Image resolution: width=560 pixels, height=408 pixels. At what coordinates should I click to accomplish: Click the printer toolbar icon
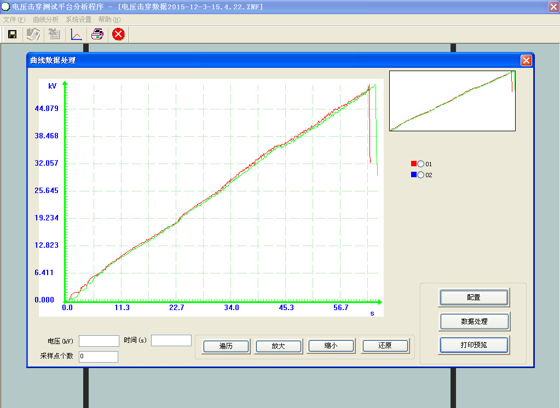click(x=97, y=34)
